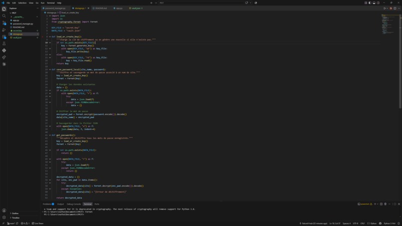The image size is (402, 226).
Task: Click the Go Back navigation arrow
Action: [x=151, y=3]
